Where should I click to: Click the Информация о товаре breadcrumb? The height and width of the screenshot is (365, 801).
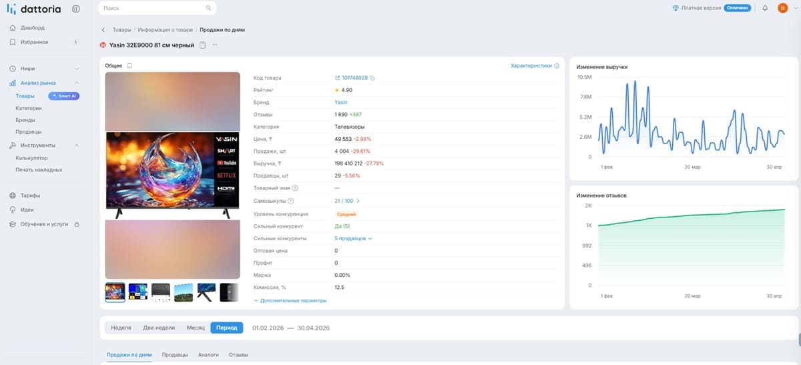coord(165,30)
